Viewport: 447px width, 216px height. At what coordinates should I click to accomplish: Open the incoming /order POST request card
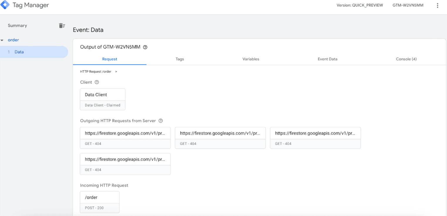pyautogui.click(x=100, y=202)
